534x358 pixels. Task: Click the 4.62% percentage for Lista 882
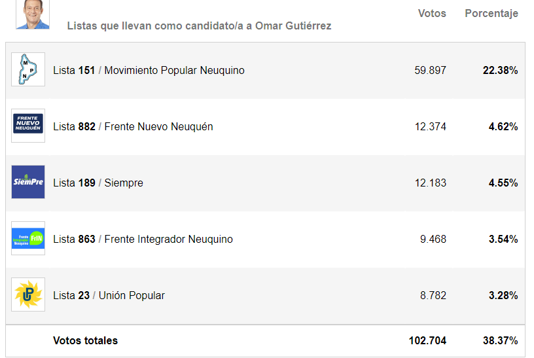pos(503,126)
